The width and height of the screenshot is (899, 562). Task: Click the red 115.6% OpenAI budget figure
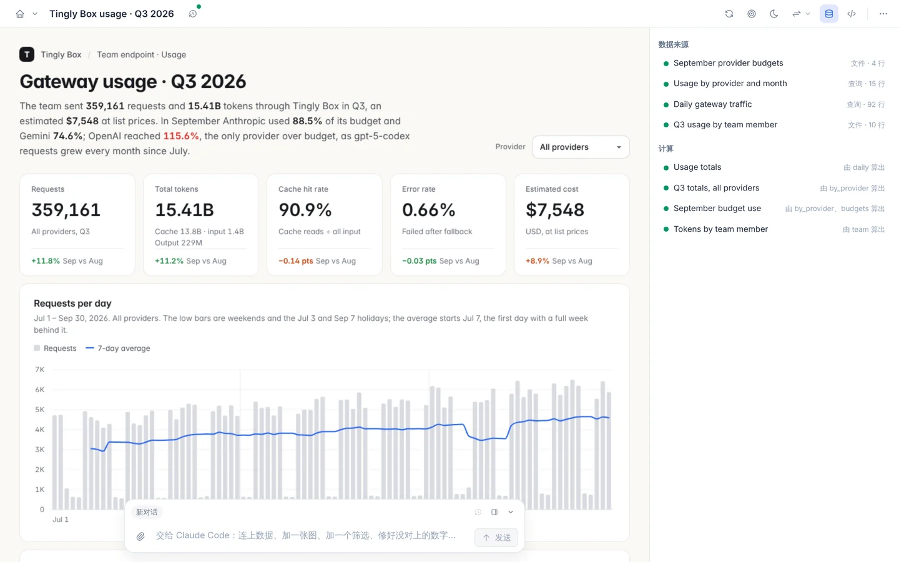181,136
